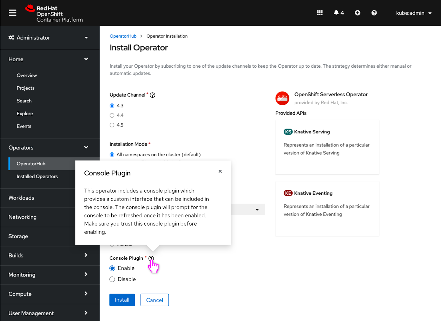441x321 pixels.
Task: Open the quick create plus icon
Action: coord(357,13)
